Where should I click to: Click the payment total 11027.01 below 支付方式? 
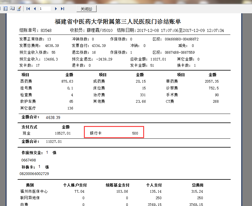click(x=54, y=142)
